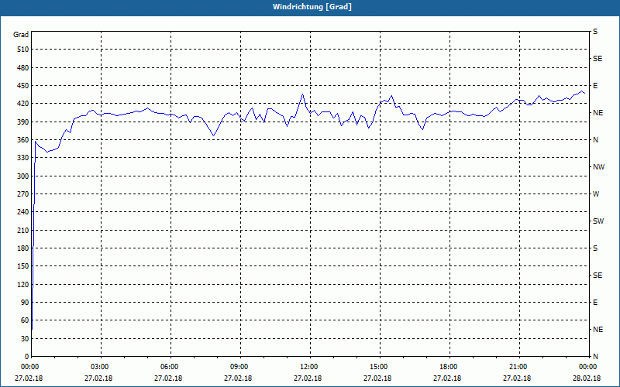Click the 00:00 label above 28.02.18

[x=587, y=367]
